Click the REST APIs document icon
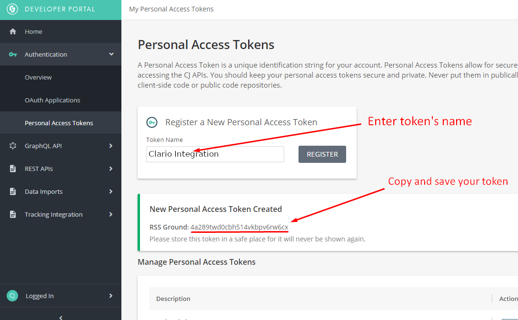The width and height of the screenshot is (518, 320). pos(13,169)
